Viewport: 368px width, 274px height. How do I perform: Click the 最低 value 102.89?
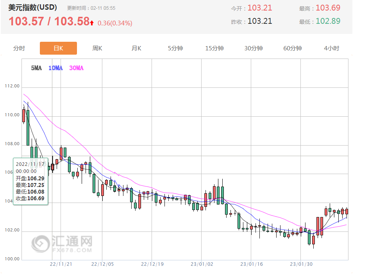point(328,21)
